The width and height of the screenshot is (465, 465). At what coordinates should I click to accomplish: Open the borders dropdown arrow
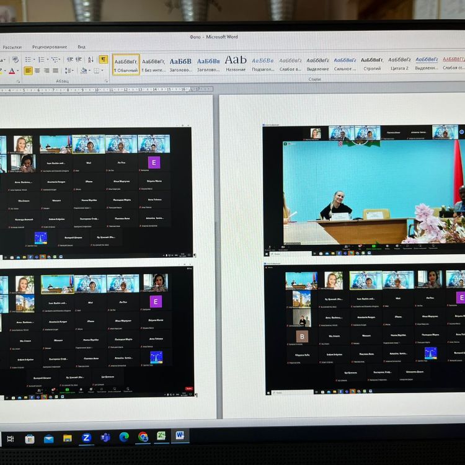click(x=102, y=71)
